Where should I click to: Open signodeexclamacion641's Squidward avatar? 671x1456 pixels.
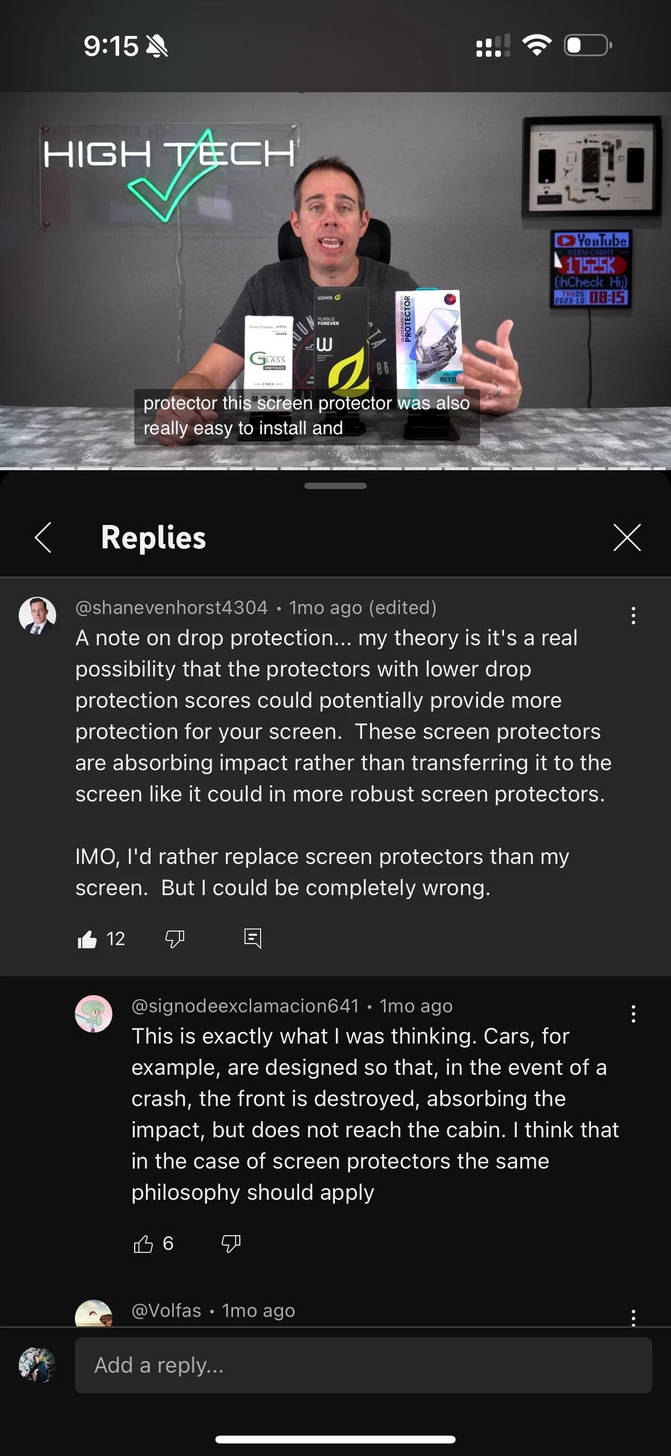(93, 1014)
